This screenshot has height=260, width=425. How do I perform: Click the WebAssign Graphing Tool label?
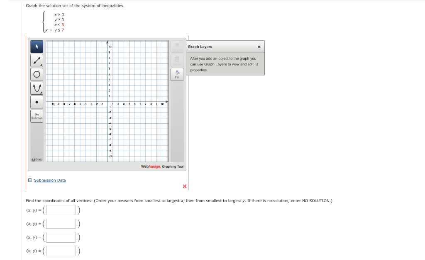click(162, 166)
